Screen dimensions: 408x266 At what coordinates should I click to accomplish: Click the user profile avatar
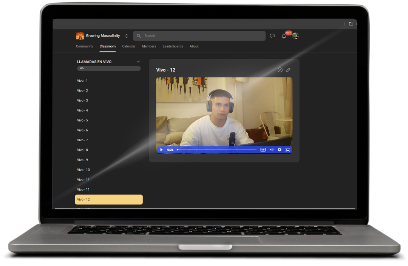[295, 36]
